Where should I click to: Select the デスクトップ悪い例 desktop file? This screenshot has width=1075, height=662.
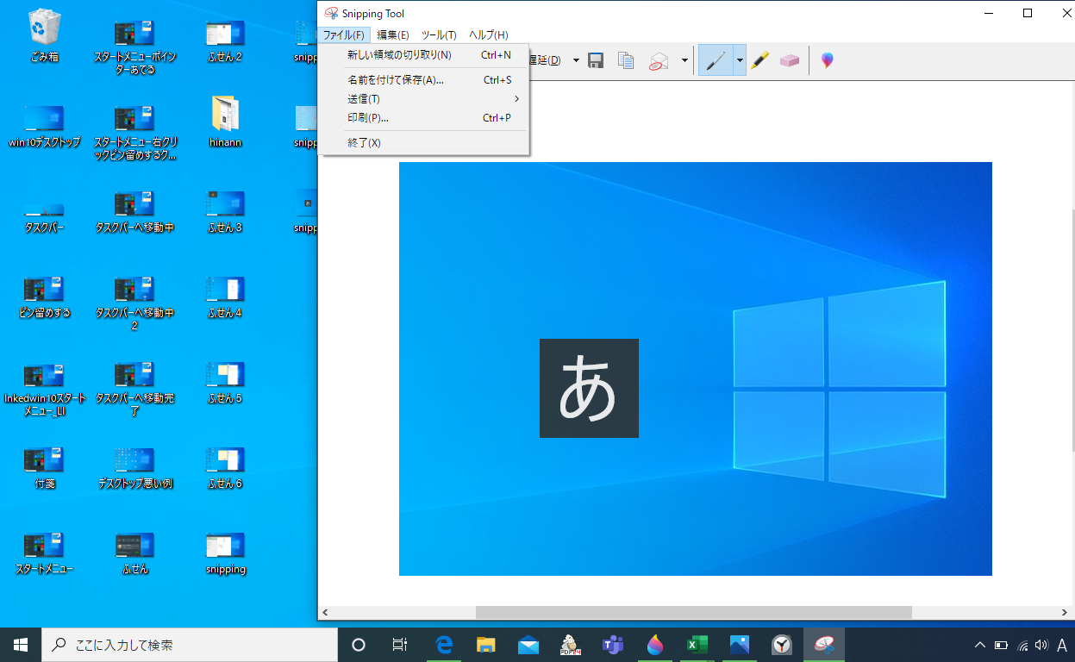coord(134,467)
